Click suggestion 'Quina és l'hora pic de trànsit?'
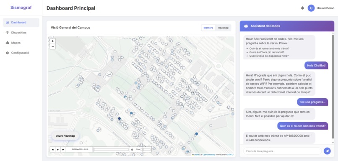338x161 pixels. tap(267, 52)
